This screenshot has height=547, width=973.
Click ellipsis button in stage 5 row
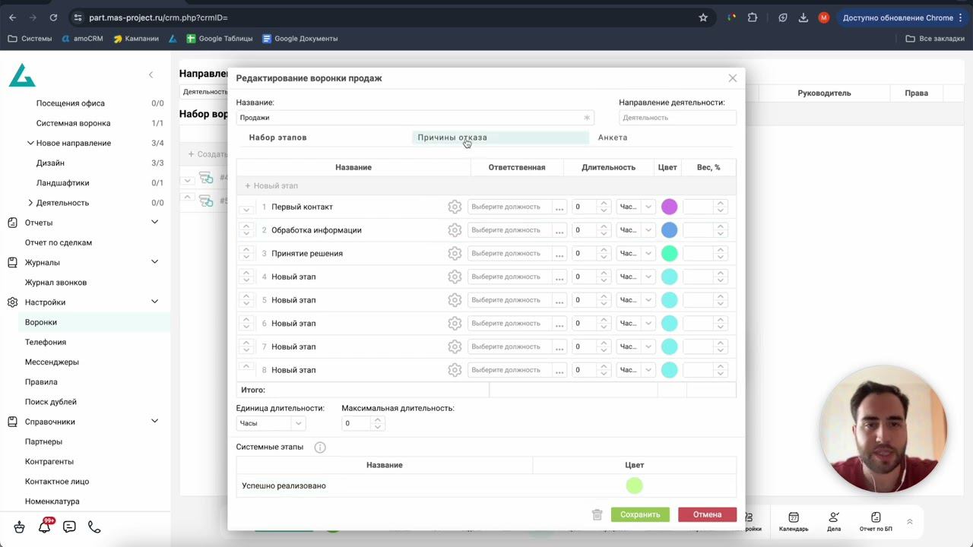click(559, 300)
